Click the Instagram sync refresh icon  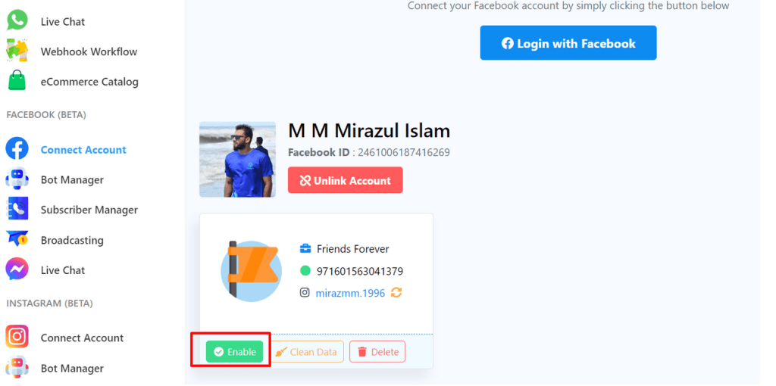[x=396, y=293]
